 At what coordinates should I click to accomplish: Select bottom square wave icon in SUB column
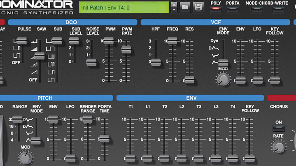(x=51, y=80)
